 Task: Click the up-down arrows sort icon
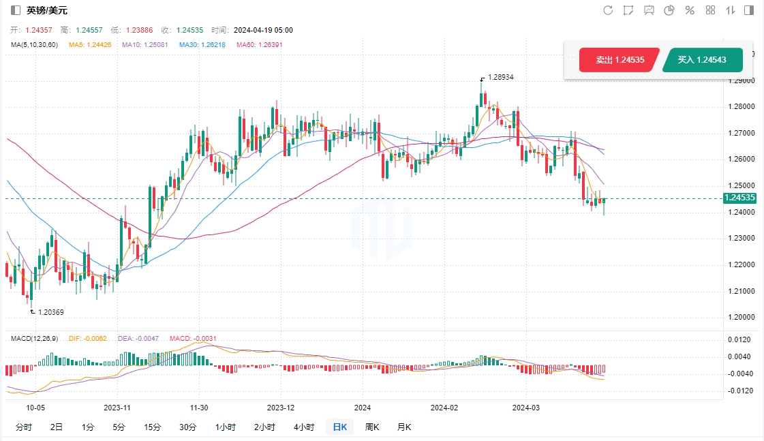[730, 10]
